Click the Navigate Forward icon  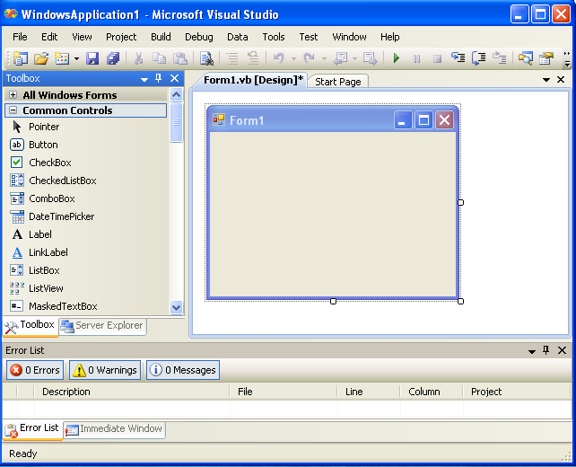click(x=370, y=58)
